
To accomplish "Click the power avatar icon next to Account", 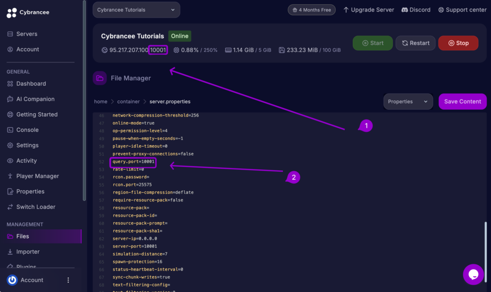I will click(x=12, y=280).
